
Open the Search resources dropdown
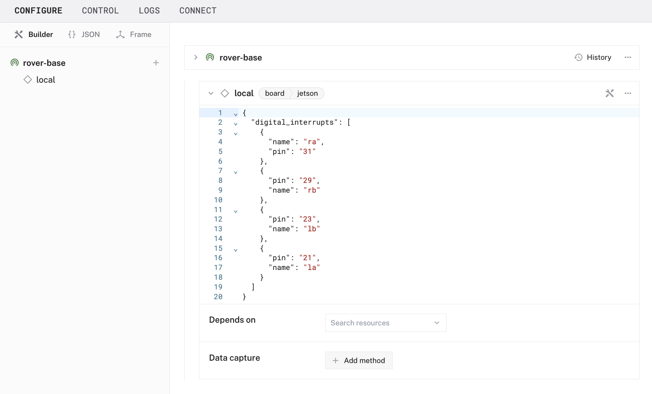(x=386, y=323)
